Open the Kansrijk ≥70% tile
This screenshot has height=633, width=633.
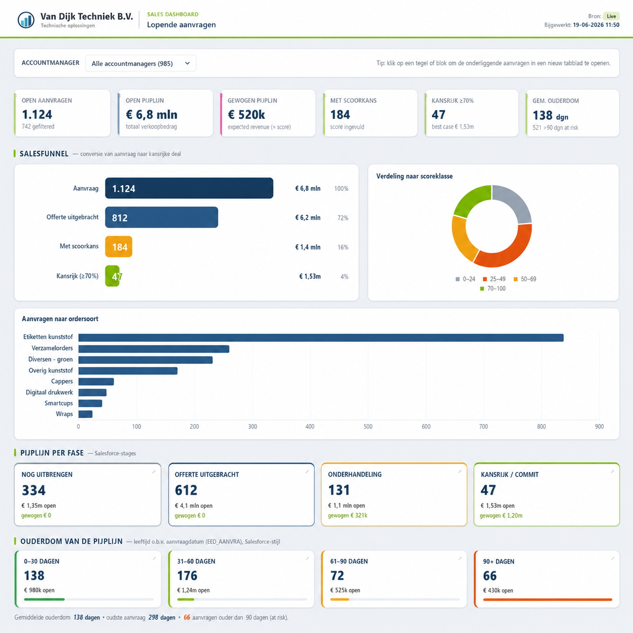click(x=471, y=113)
